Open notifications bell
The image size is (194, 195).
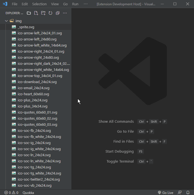click(x=188, y=193)
